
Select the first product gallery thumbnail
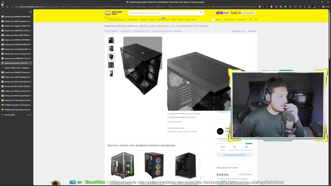(x=111, y=40)
